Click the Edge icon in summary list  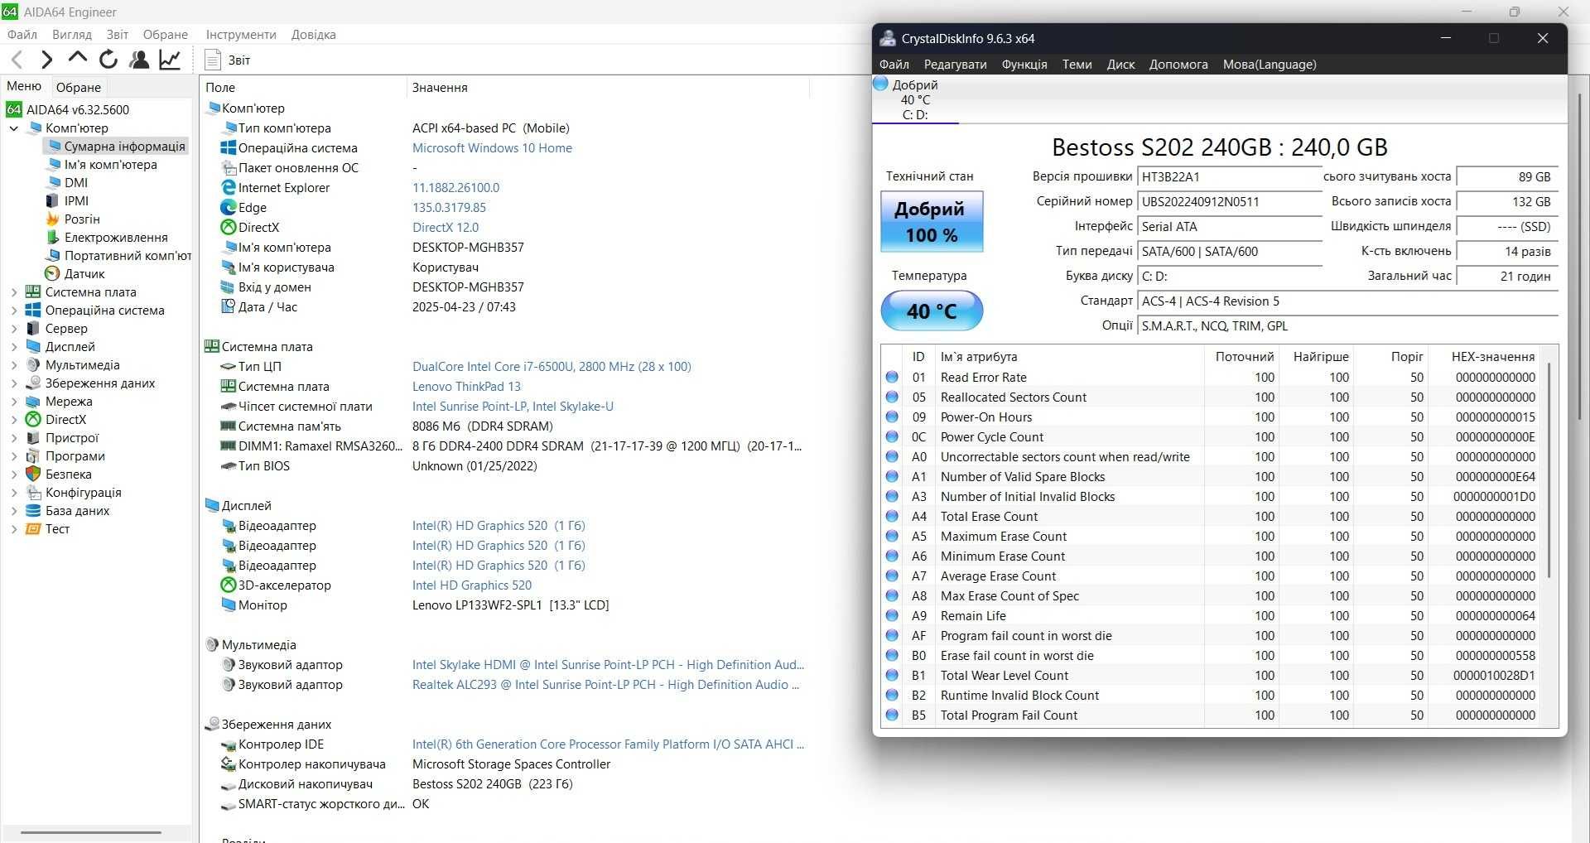coord(229,208)
